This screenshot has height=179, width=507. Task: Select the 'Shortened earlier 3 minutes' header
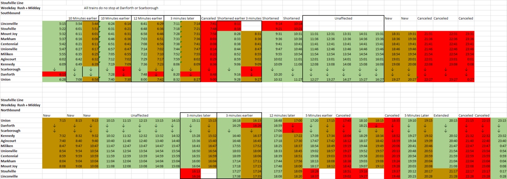click(239, 19)
